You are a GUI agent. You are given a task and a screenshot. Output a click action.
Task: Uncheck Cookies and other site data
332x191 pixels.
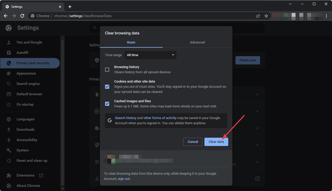(107, 87)
